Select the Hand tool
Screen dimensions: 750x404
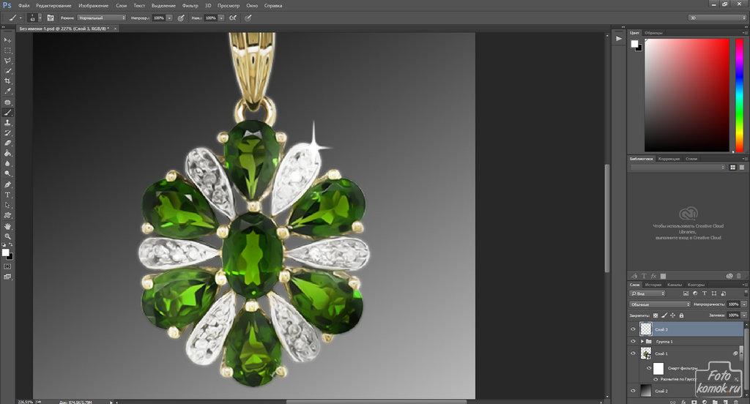[8, 226]
